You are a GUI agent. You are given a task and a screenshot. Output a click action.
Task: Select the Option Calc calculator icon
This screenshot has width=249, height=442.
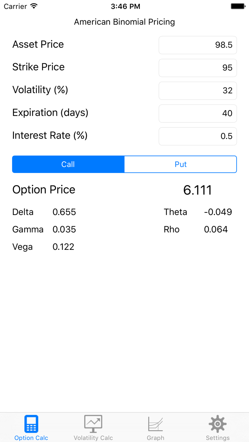[31, 424]
